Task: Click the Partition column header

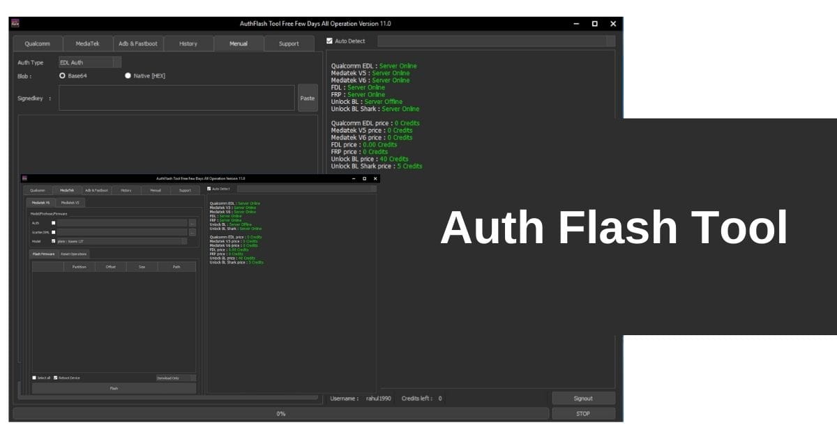Action: click(x=79, y=267)
